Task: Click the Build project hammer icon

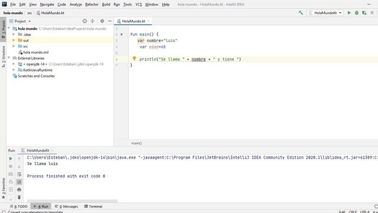Action: pyautogui.click(x=301, y=12)
